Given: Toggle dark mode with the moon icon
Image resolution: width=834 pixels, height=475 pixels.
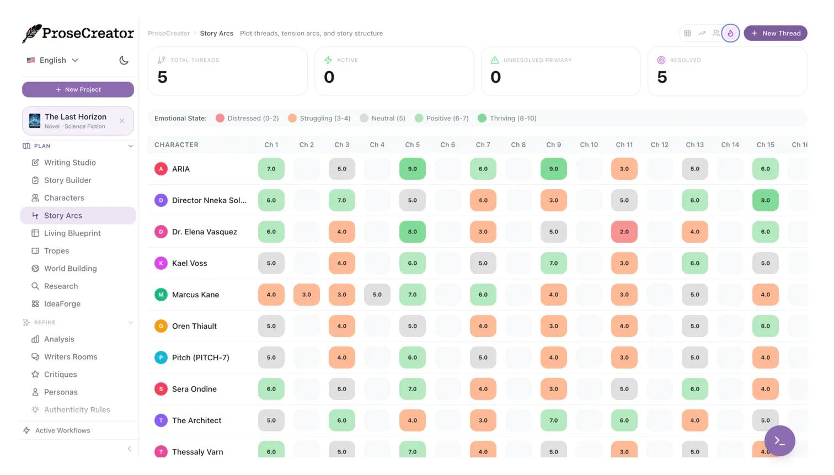Looking at the screenshot, I should (x=124, y=60).
